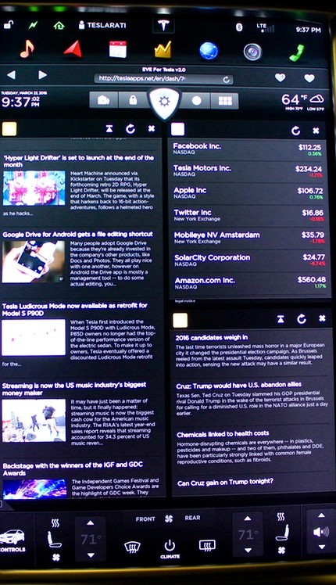336x585 pixels.
Task: Open the Tesla Ludicrous Mode retrofit article
Action: click(x=74, y=309)
